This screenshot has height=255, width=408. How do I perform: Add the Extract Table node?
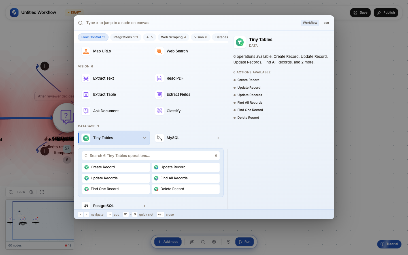click(x=114, y=95)
